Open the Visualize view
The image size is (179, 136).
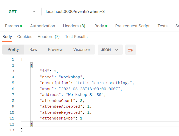(x=81, y=50)
